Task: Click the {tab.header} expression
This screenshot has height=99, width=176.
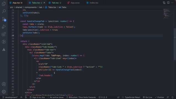Action: pyautogui.click(x=45, y=75)
